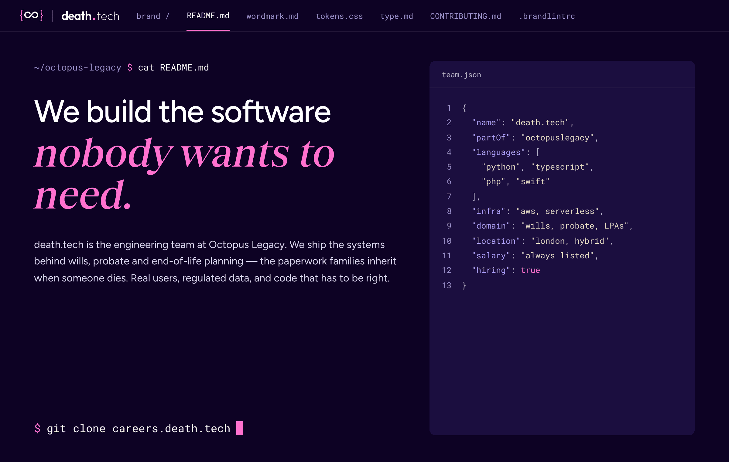The height and width of the screenshot is (462, 729).
Task: Click line number 13 in team.json
Action: 447,285
